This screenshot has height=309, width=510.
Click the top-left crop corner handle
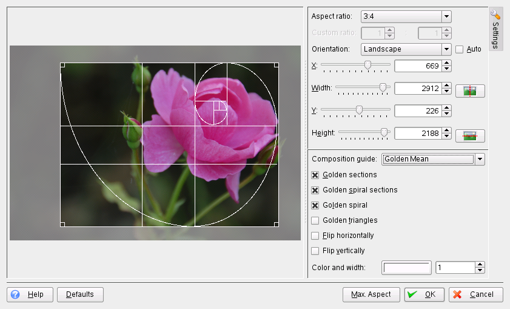point(62,65)
